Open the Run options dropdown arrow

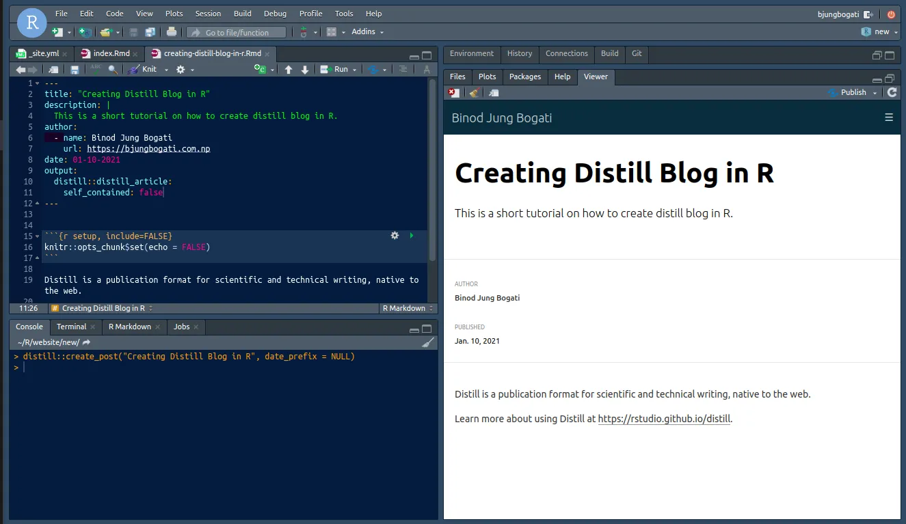coord(356,70)
